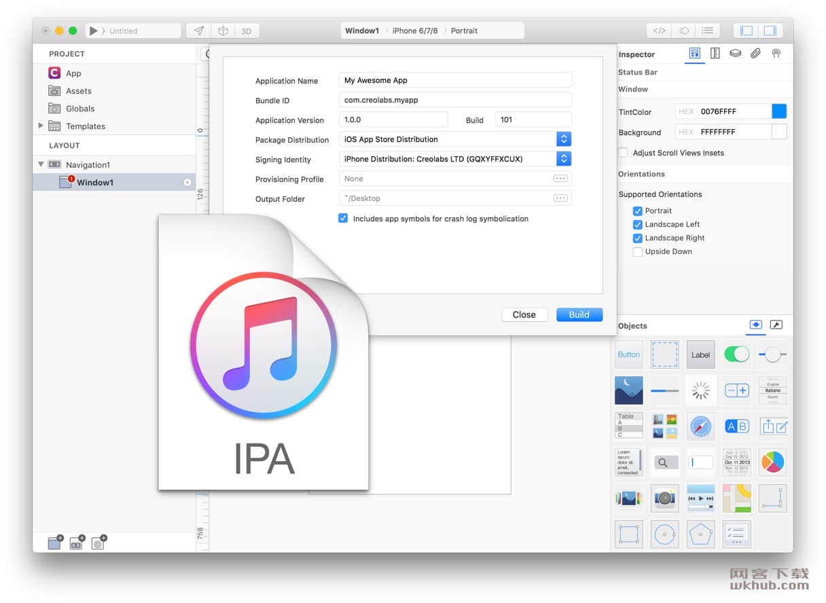The height and width of the screenshot is (603, 826).
Task: Click the send/paper-plane toolbar icon
Action: click(199, 31)
